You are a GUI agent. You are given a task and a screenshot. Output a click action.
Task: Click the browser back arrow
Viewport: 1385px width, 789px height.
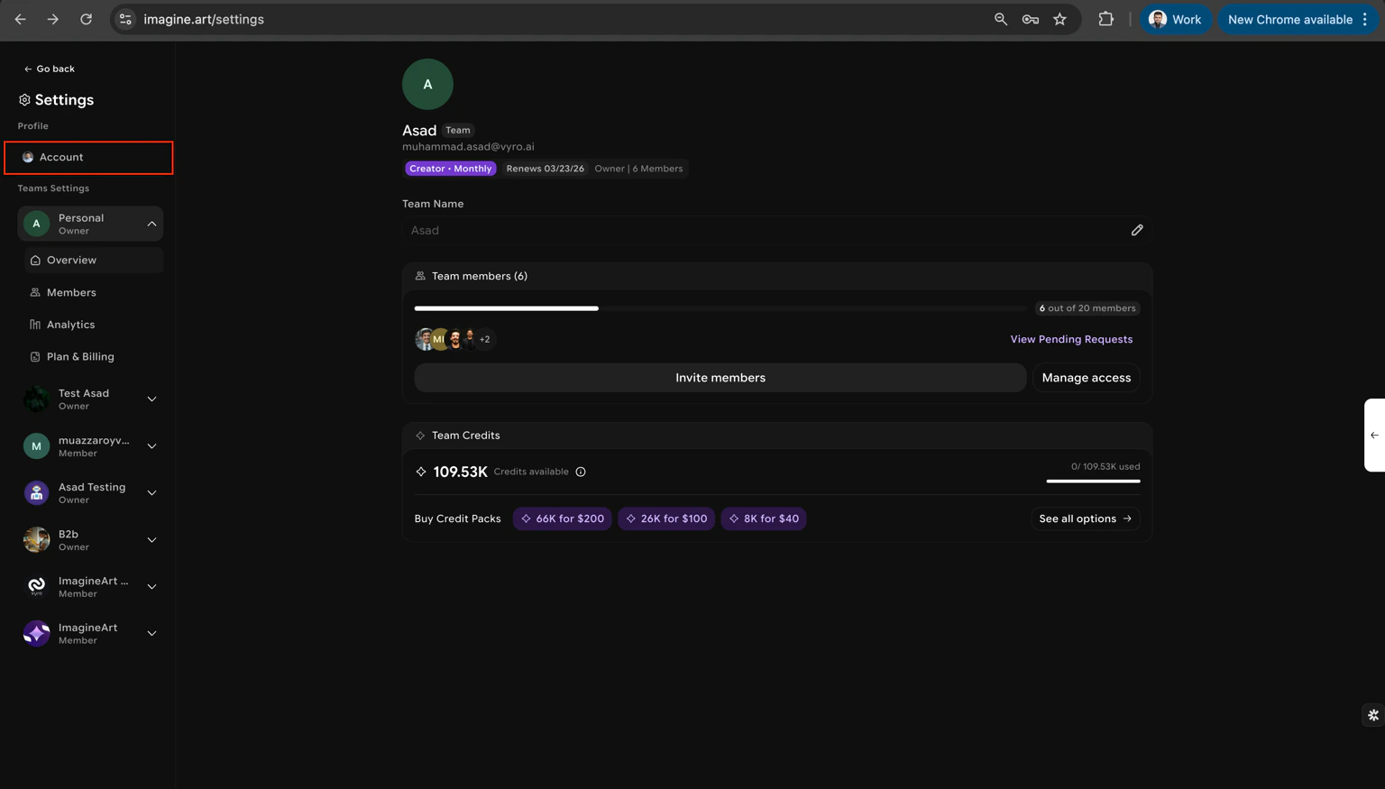pyautogui.click(x=20, y=19)
